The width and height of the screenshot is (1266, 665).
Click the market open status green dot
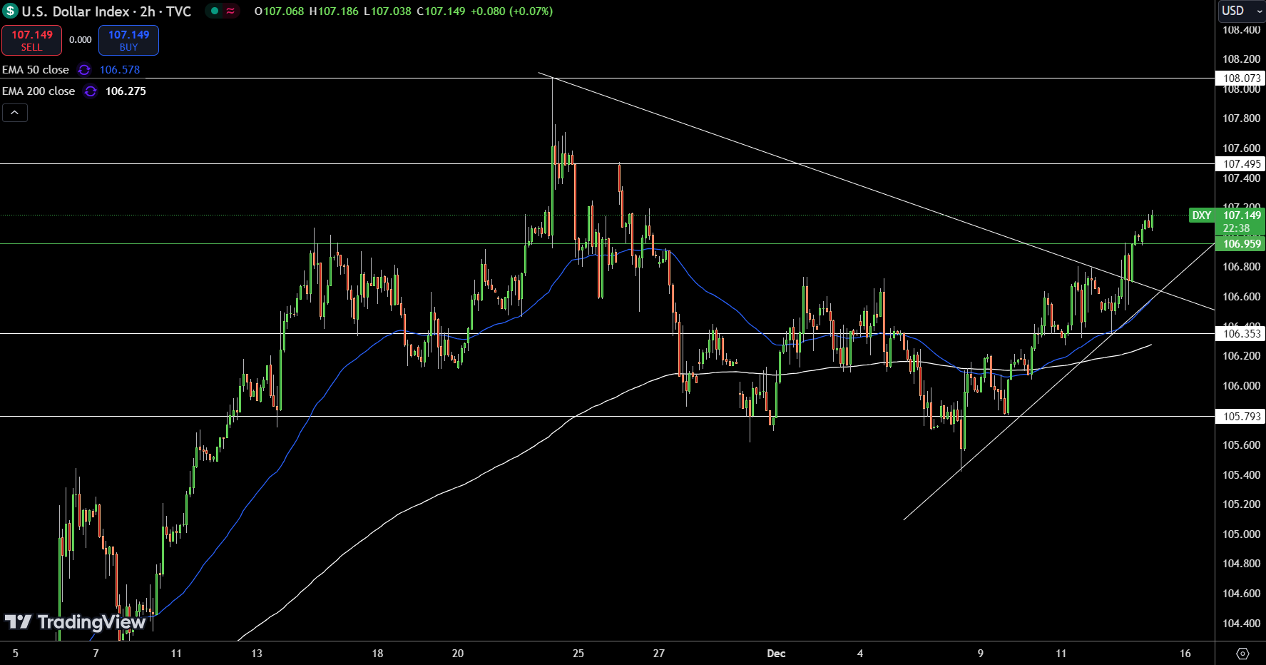pyautogui.click(x=214, y=11)
